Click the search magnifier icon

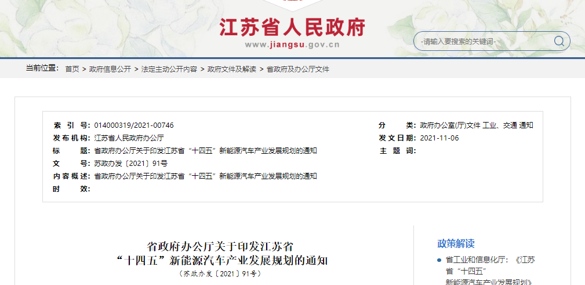(558, 41)
